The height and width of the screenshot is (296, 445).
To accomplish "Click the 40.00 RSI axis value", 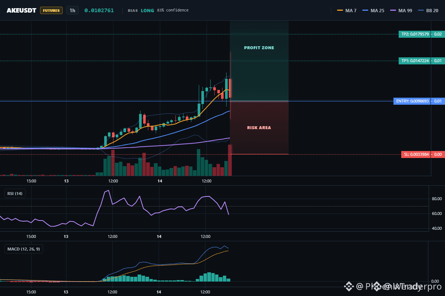I will pyautogui.click(x=436, y=229).
